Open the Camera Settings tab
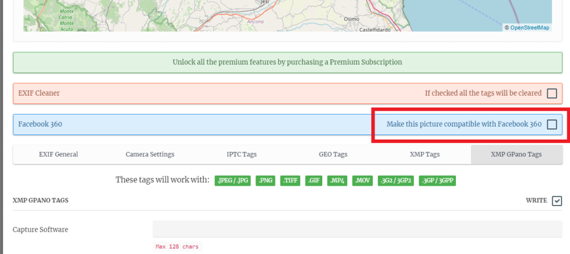This screenshot has width=570, height=254. click(150, 155)
